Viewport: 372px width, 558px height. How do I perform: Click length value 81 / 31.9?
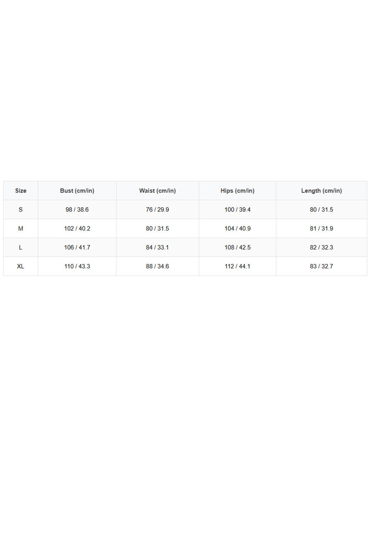(x=321, y=228)
